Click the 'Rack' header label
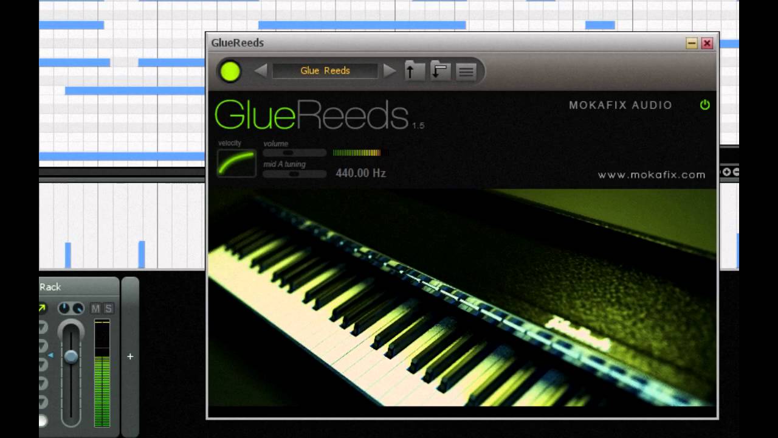This screenshot has width=778, height=438. (x=50, y=287)
